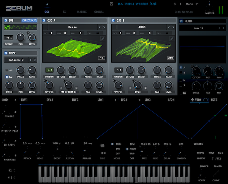This screenshot has height=184, width=228.
Task: Change the LFO GRID stepper value
Action: tap(103, 153)
